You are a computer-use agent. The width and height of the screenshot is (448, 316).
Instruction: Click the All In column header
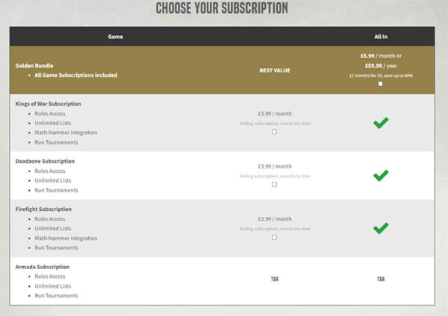(x=381, y=36)
